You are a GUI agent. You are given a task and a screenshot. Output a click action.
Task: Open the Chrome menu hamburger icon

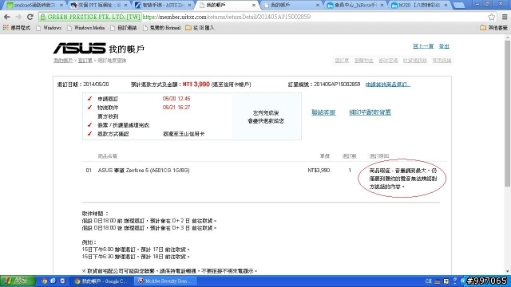coord(505,17)
